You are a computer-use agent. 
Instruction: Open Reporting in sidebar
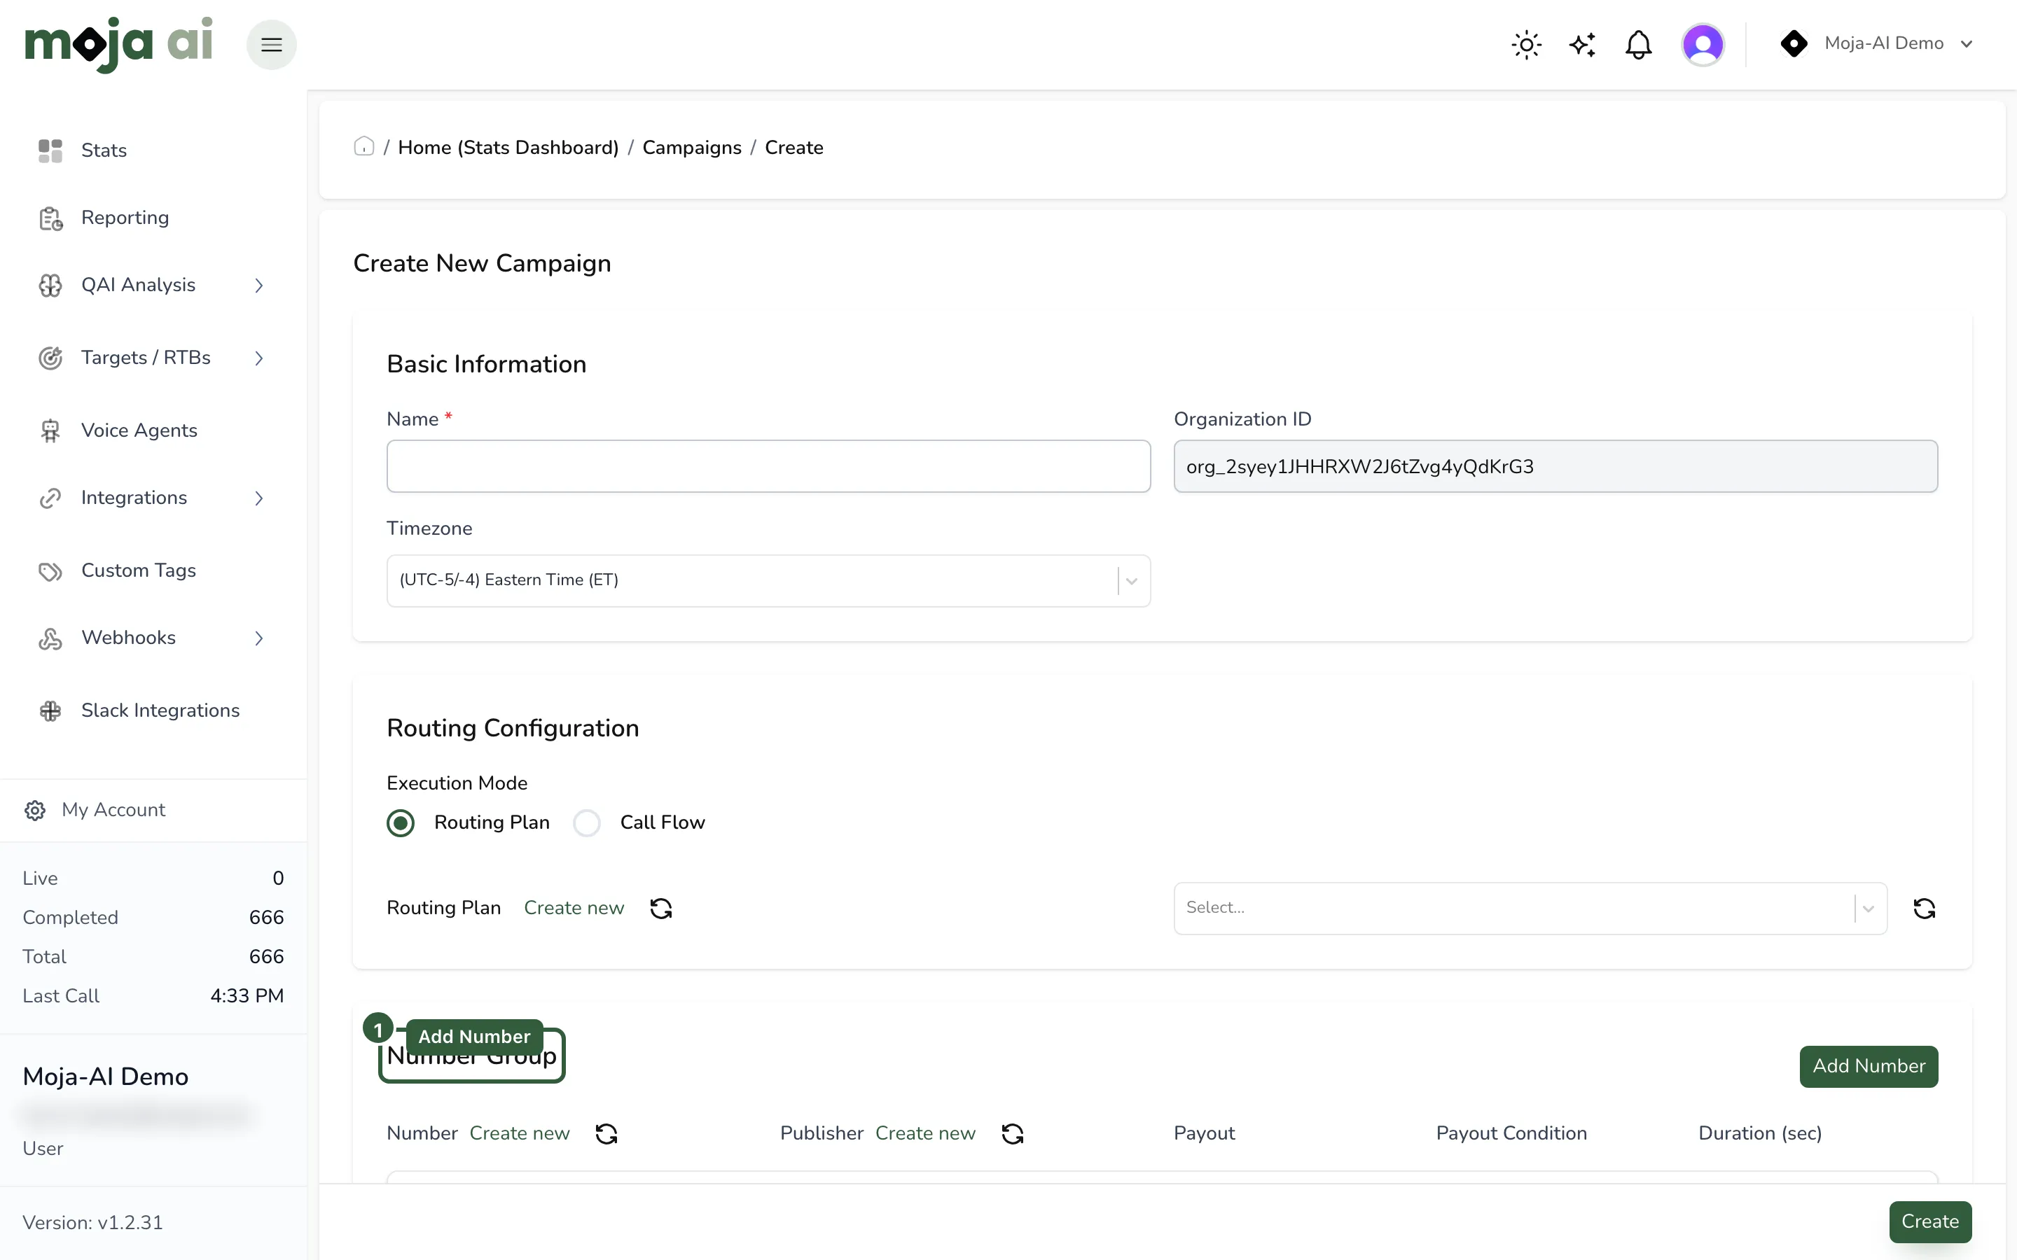pos(125,218)
